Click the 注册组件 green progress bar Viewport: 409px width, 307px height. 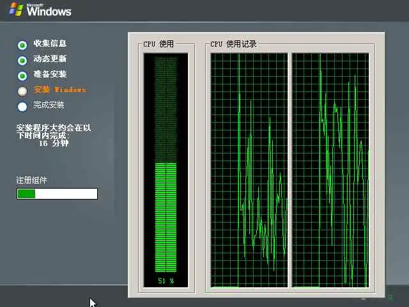57,194
